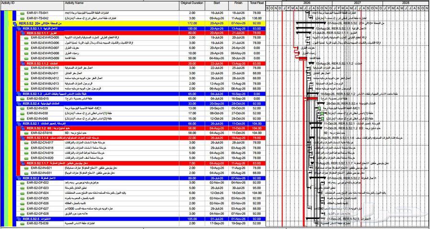Viewport: 431px width, 229px height.
Task: Click the EAR-S2-ST-016 activity icon
Action: [x=26, y=133]
